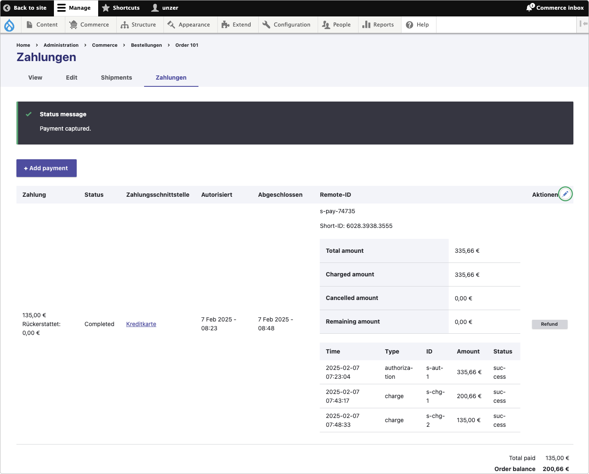Click the pencil quick-edit icon near Aktionen
589x474 pixels.
point(565,194)
